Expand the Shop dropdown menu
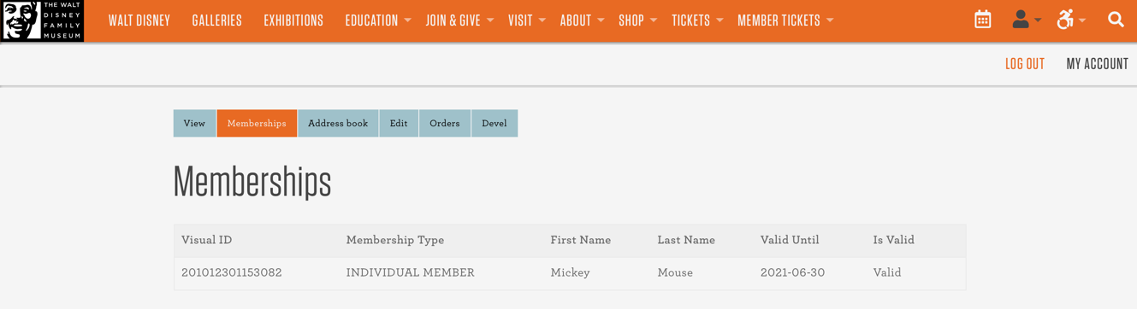 638,20
